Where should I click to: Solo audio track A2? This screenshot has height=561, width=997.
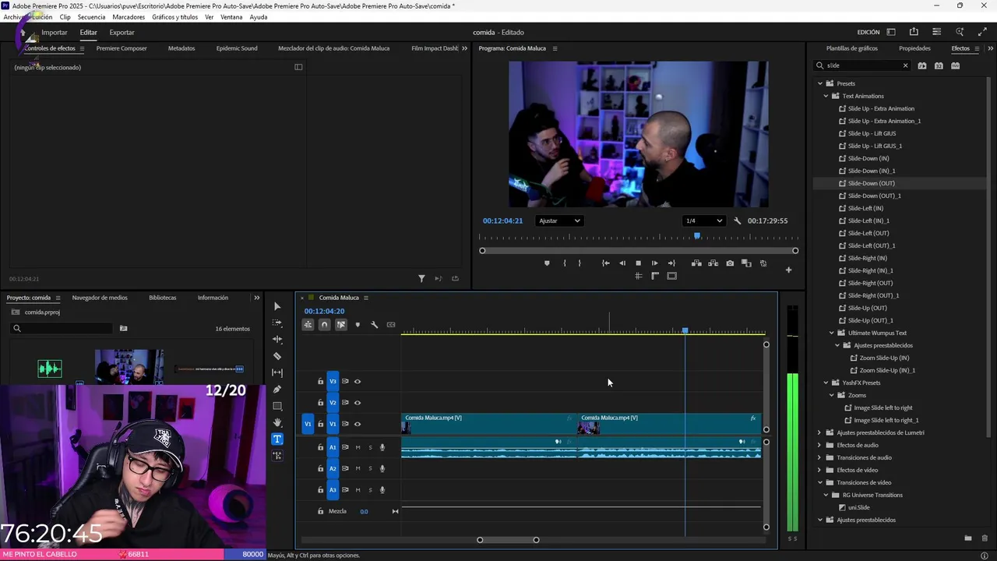point(370,468)
